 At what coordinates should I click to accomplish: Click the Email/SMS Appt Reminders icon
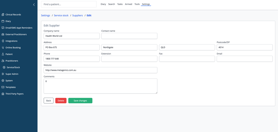click(x=3, y=28)
